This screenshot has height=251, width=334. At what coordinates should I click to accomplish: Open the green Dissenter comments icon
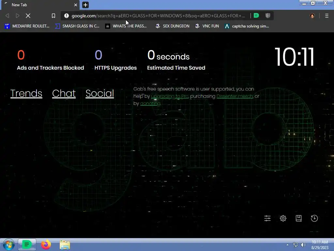click(x=256, y=16)
